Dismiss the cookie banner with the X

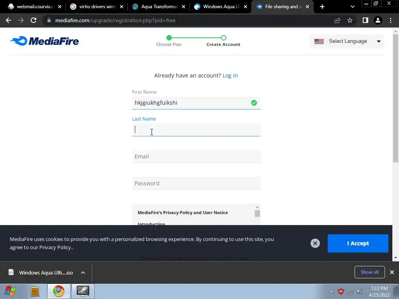click(x=315, y=243)
